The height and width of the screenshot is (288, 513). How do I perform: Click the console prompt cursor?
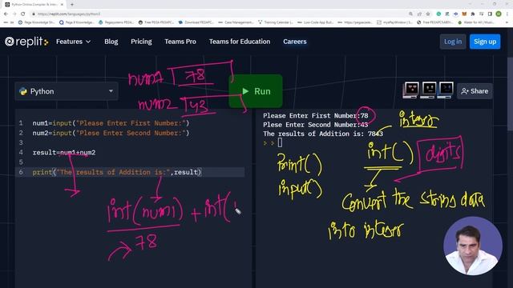(x=280, y=142)
